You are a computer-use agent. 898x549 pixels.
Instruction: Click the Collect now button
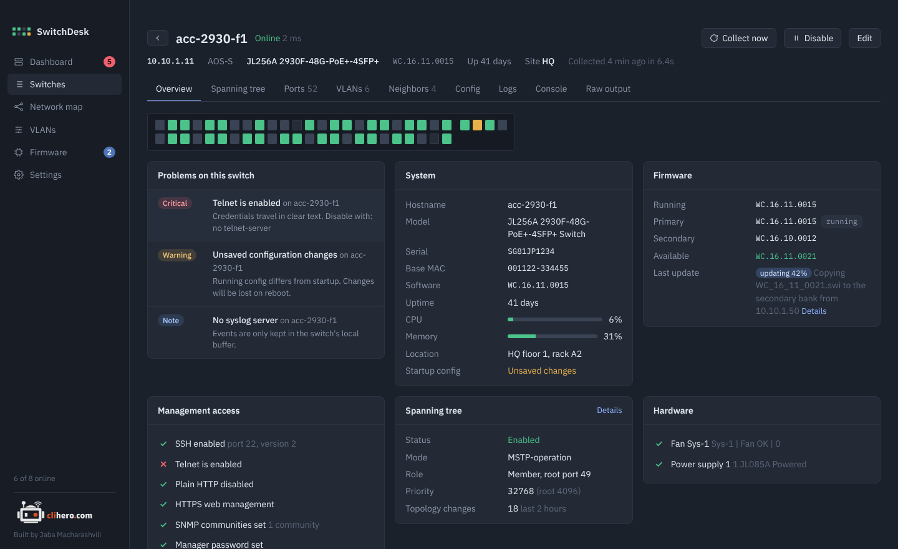point(739,38)
